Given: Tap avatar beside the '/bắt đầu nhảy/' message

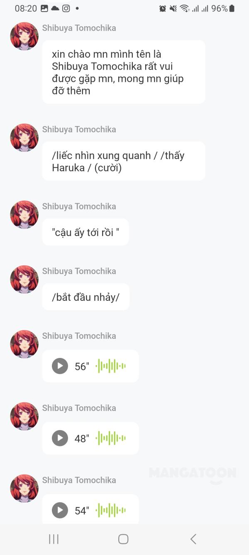Looking at the screenshot, I should [24, 280].
